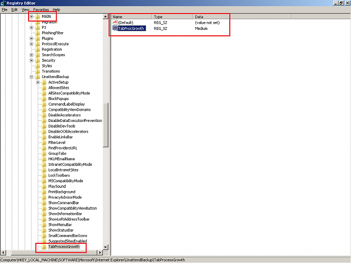Select the DisableAccelerators key
This screenshot has height=263, width=351.
[65, 115]
